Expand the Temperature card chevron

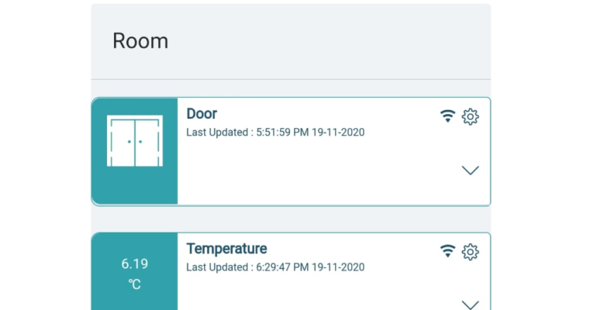pyautogui.click(x=470, y=305)
